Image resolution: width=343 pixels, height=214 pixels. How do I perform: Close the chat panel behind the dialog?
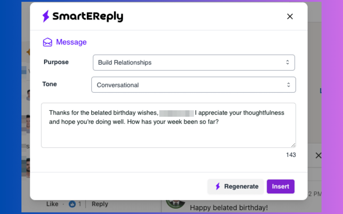point(318,155)
